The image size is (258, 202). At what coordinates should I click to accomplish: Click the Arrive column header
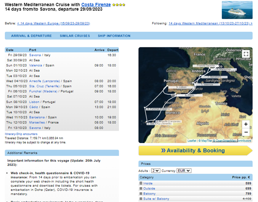coord(99,50)
